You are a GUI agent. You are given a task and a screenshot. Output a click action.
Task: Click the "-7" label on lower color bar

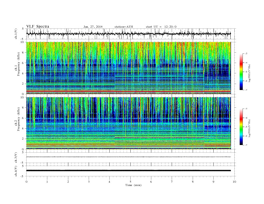point(246,145)
